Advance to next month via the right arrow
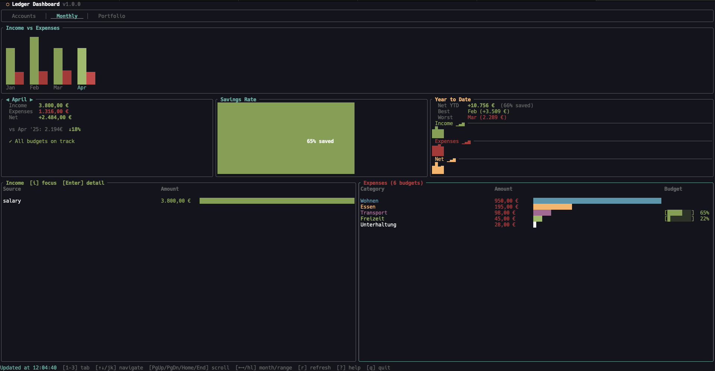Screen dimensions: 715x371 click(x=32, y=99)
